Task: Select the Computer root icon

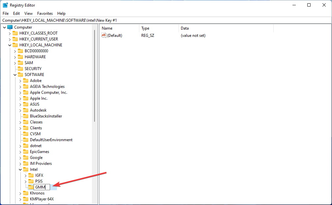Action: [10, 27]
